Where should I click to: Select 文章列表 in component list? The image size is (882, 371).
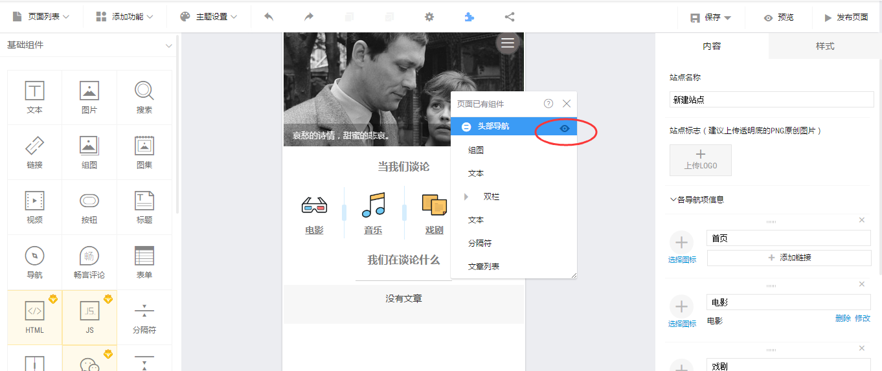[x=484, y=266]
